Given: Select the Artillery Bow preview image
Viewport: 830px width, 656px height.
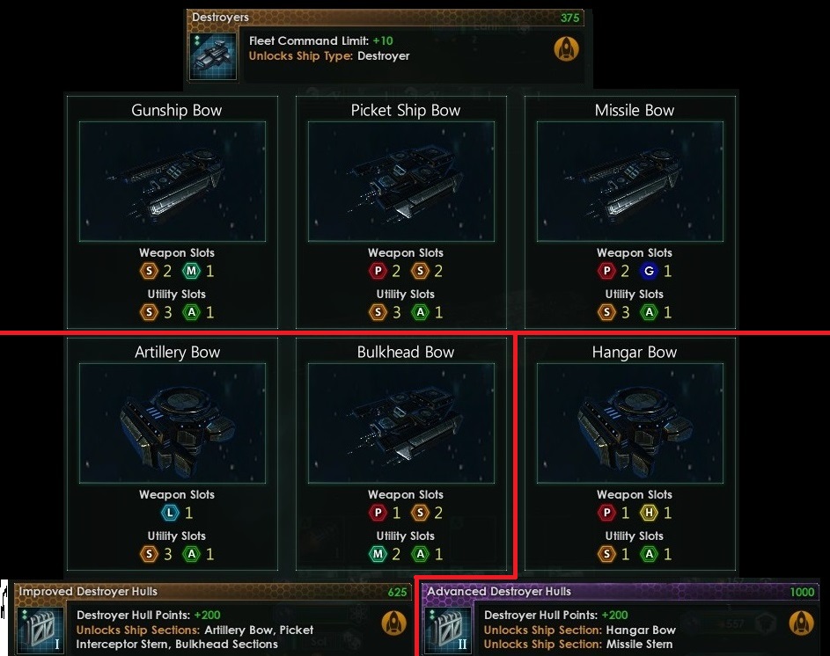Looking at the screenshot, I should coord(173,423).
